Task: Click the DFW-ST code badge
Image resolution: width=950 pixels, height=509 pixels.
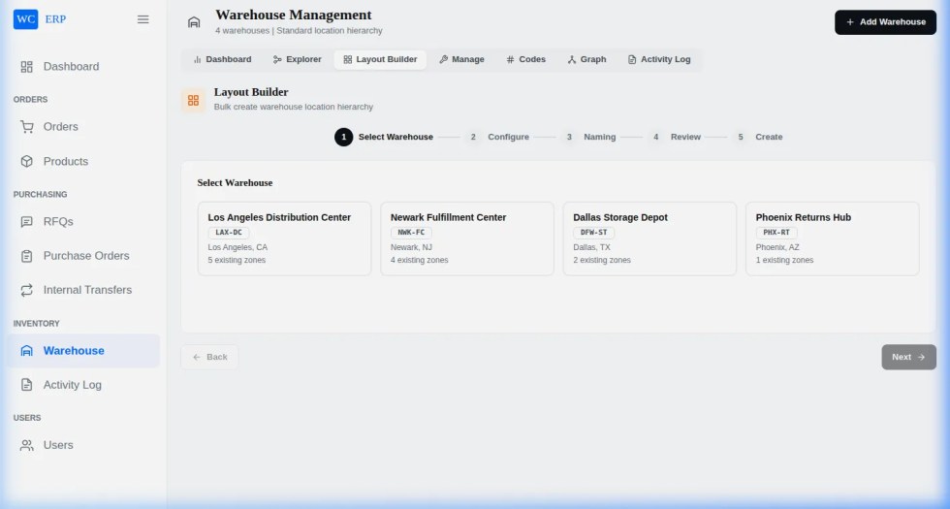Action: [x=593, y=233]
